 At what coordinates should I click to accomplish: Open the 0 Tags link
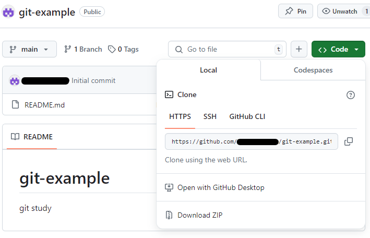123,49
